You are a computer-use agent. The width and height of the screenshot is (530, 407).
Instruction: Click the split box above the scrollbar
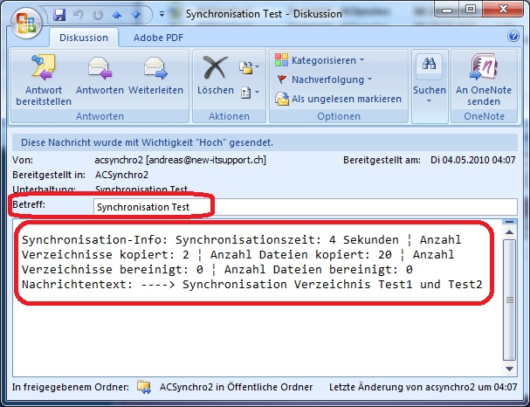pos(509,222)
